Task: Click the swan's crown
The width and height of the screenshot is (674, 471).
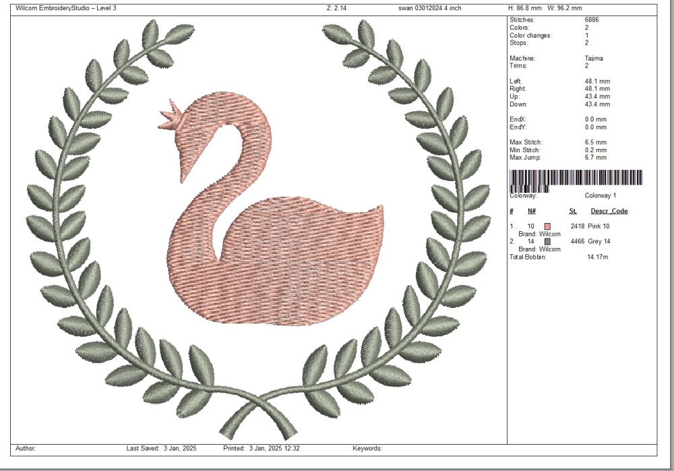Action: (x=171, y=115)
